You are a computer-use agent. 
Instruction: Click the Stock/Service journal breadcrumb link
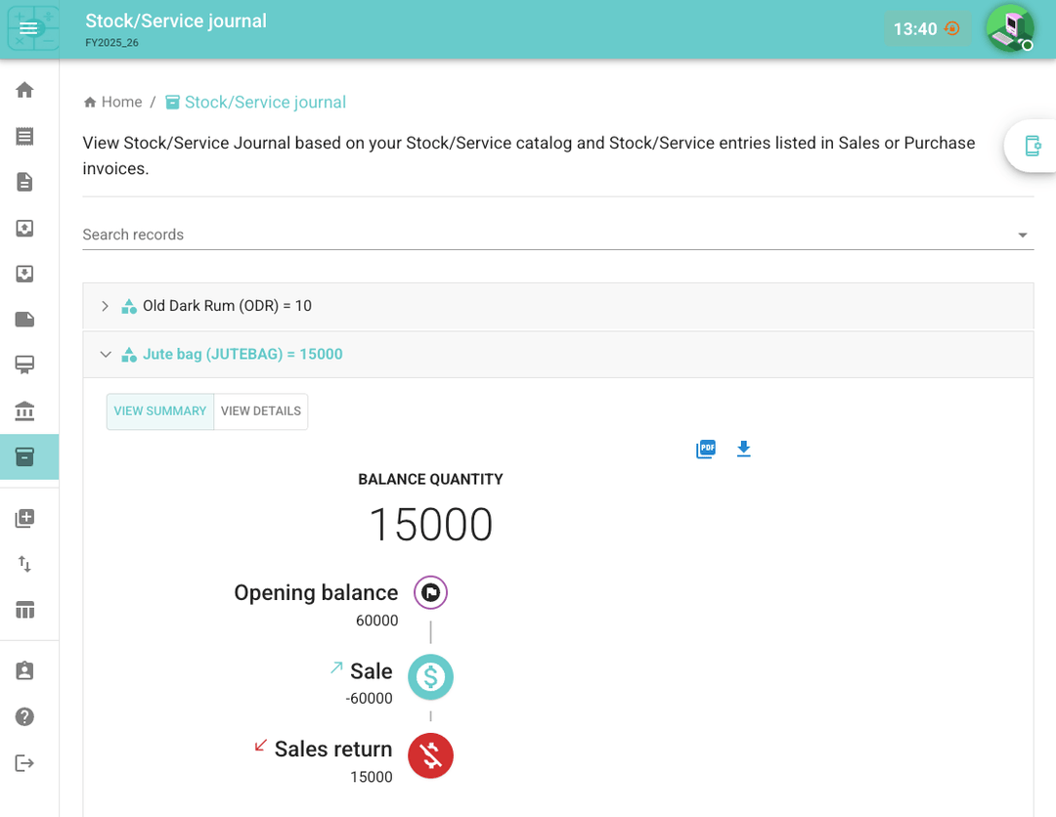[x=264, y=103]
